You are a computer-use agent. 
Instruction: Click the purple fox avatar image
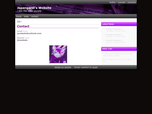[58, 54]
